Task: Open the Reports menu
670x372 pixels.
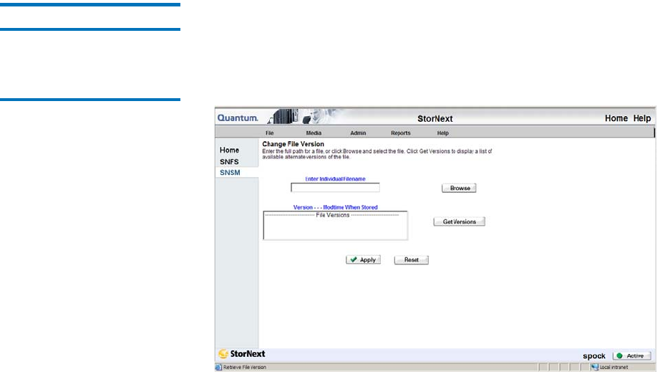Action: (x=400, y=133)
